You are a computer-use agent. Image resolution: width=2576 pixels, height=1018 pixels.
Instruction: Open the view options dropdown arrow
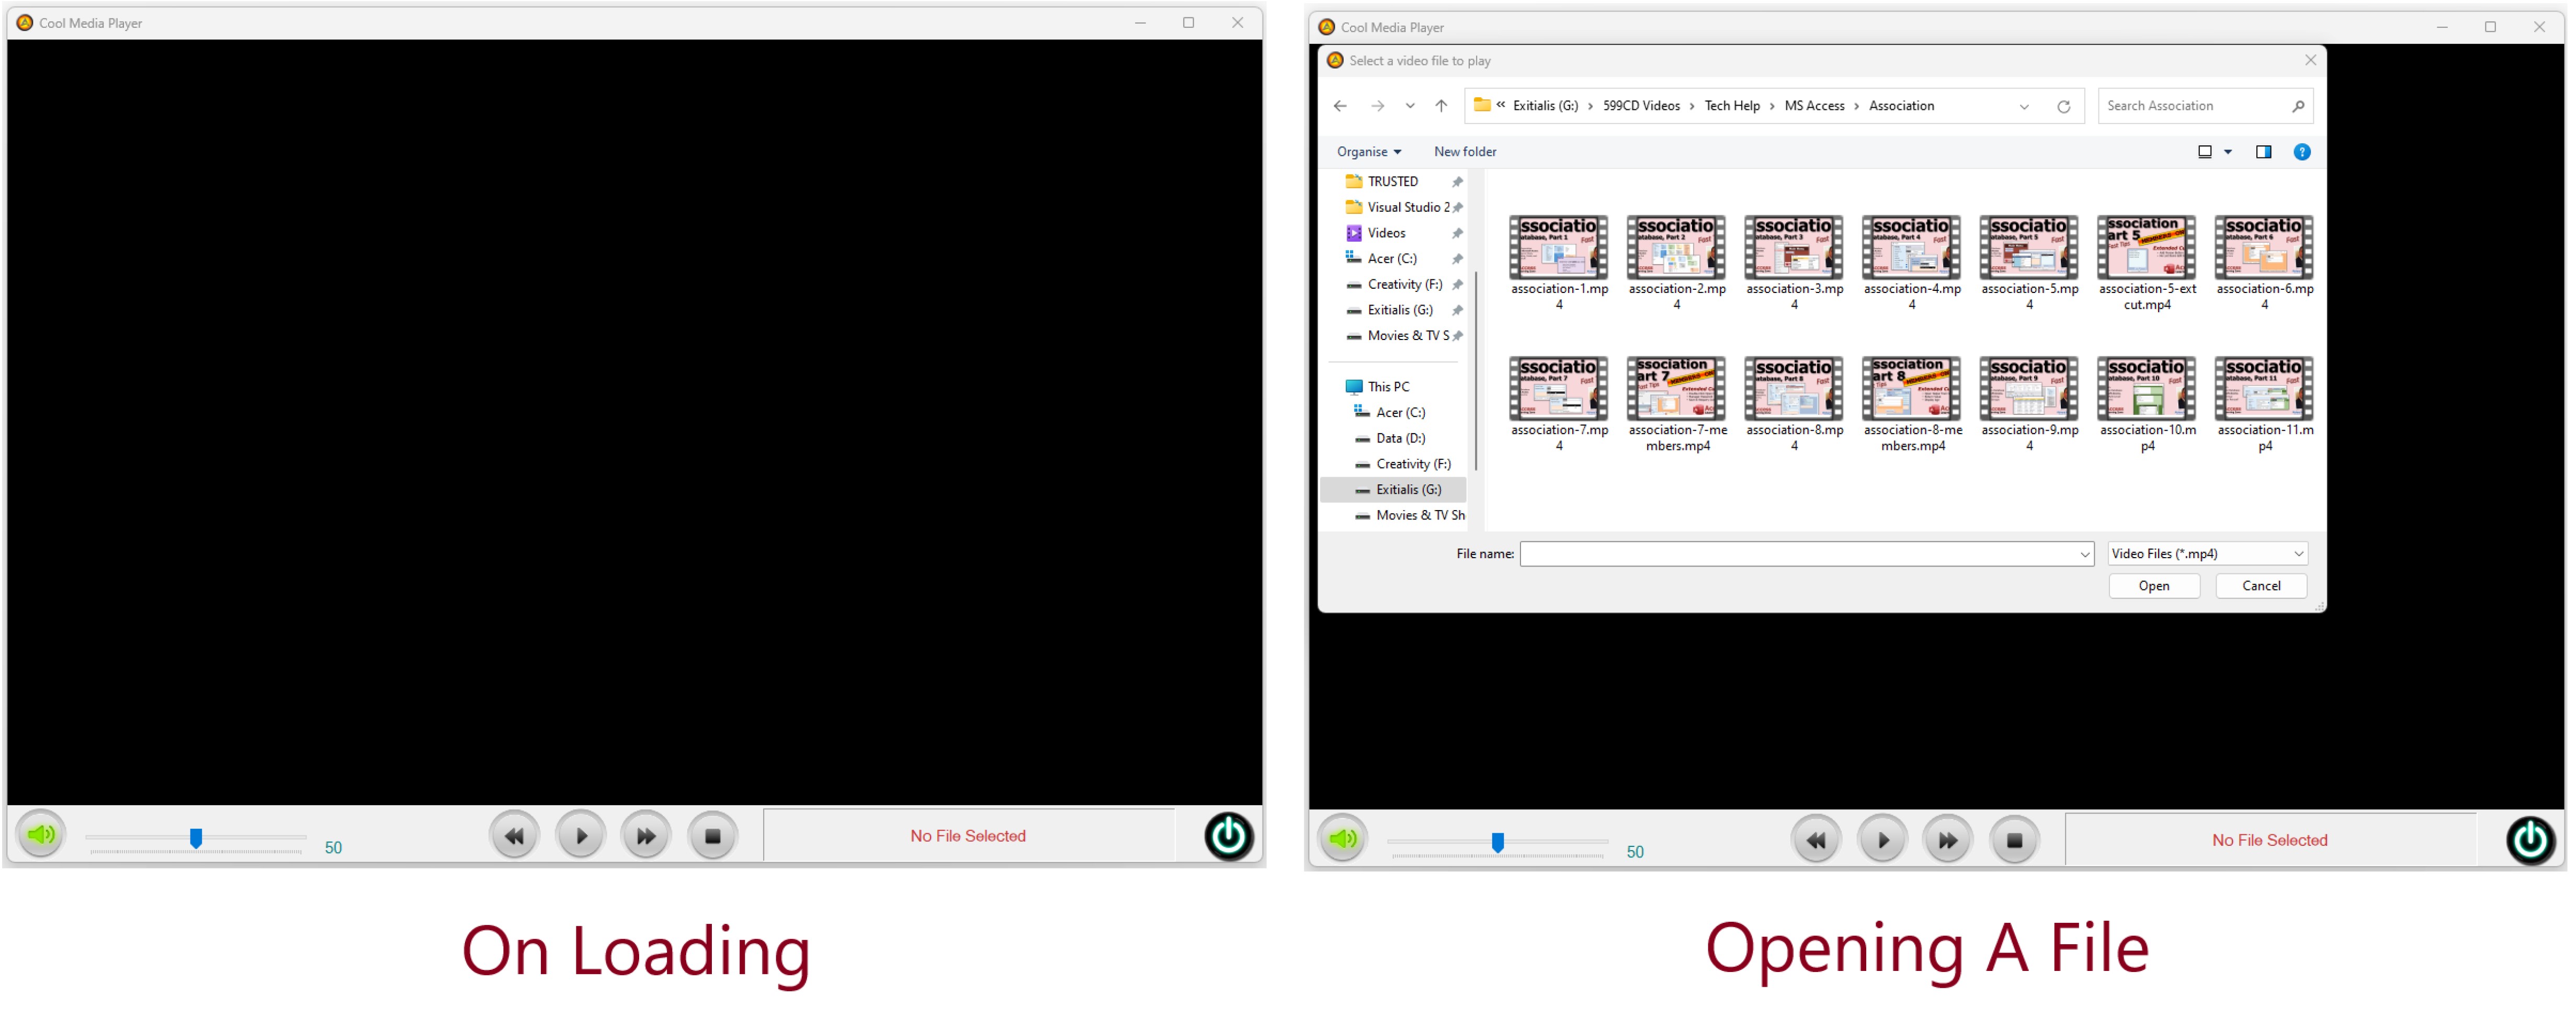click(x=2227, y=152)
